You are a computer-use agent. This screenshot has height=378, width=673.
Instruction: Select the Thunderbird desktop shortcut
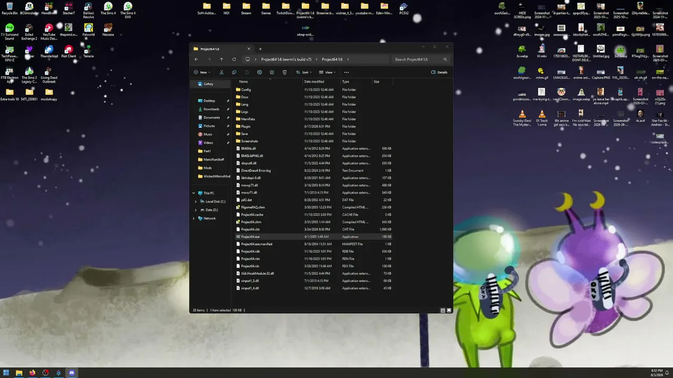(49, 51)
